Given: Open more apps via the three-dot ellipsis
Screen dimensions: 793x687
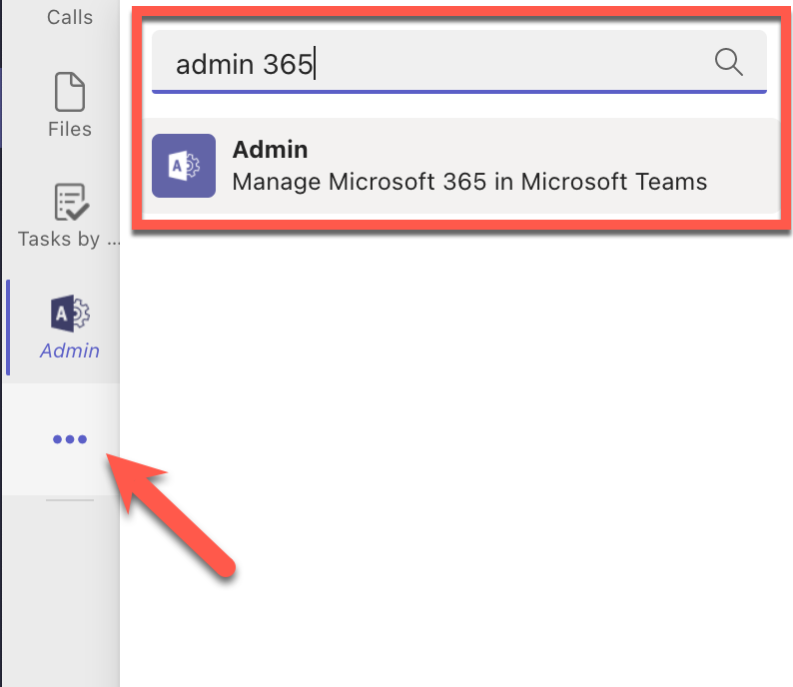Looking at the screenshot, I should (x=70, y=438).
